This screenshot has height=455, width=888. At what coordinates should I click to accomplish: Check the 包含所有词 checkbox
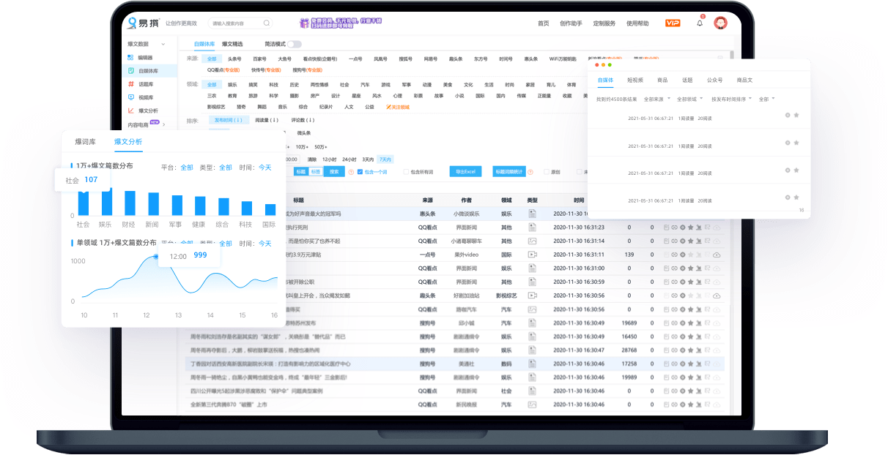click(407, 172)
